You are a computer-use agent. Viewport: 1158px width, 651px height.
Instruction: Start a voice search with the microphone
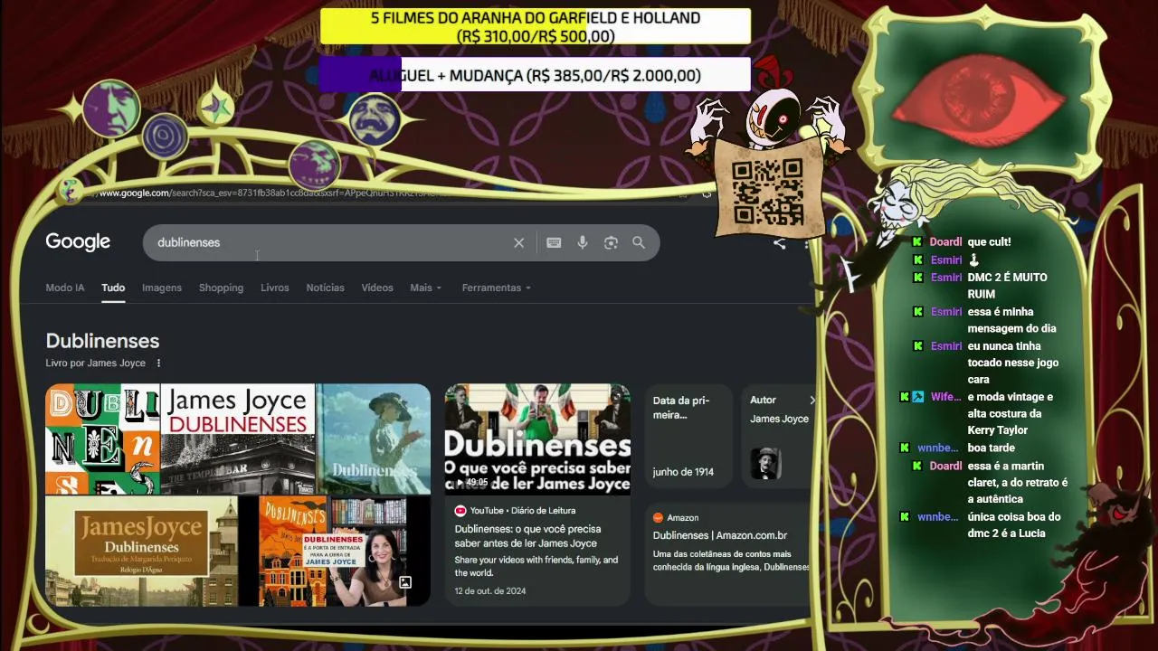(583, 242)
